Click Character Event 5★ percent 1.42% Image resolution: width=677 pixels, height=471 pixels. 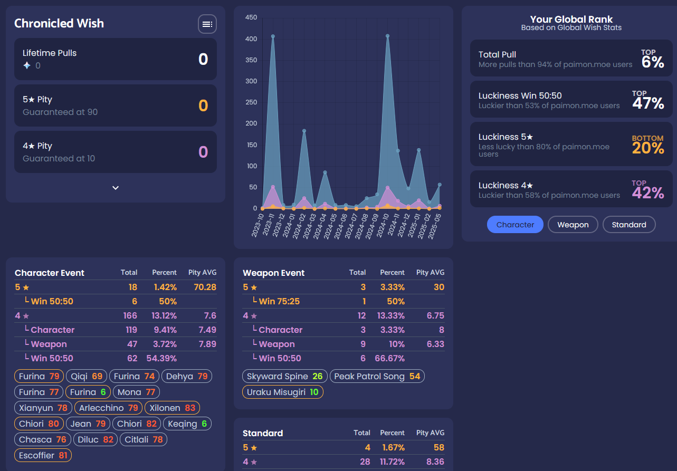click(165, 287)
